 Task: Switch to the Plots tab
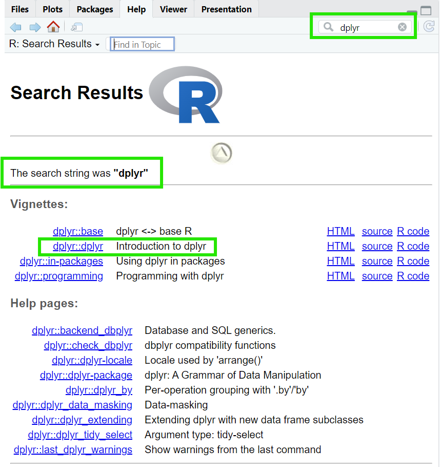pos(52,9)
